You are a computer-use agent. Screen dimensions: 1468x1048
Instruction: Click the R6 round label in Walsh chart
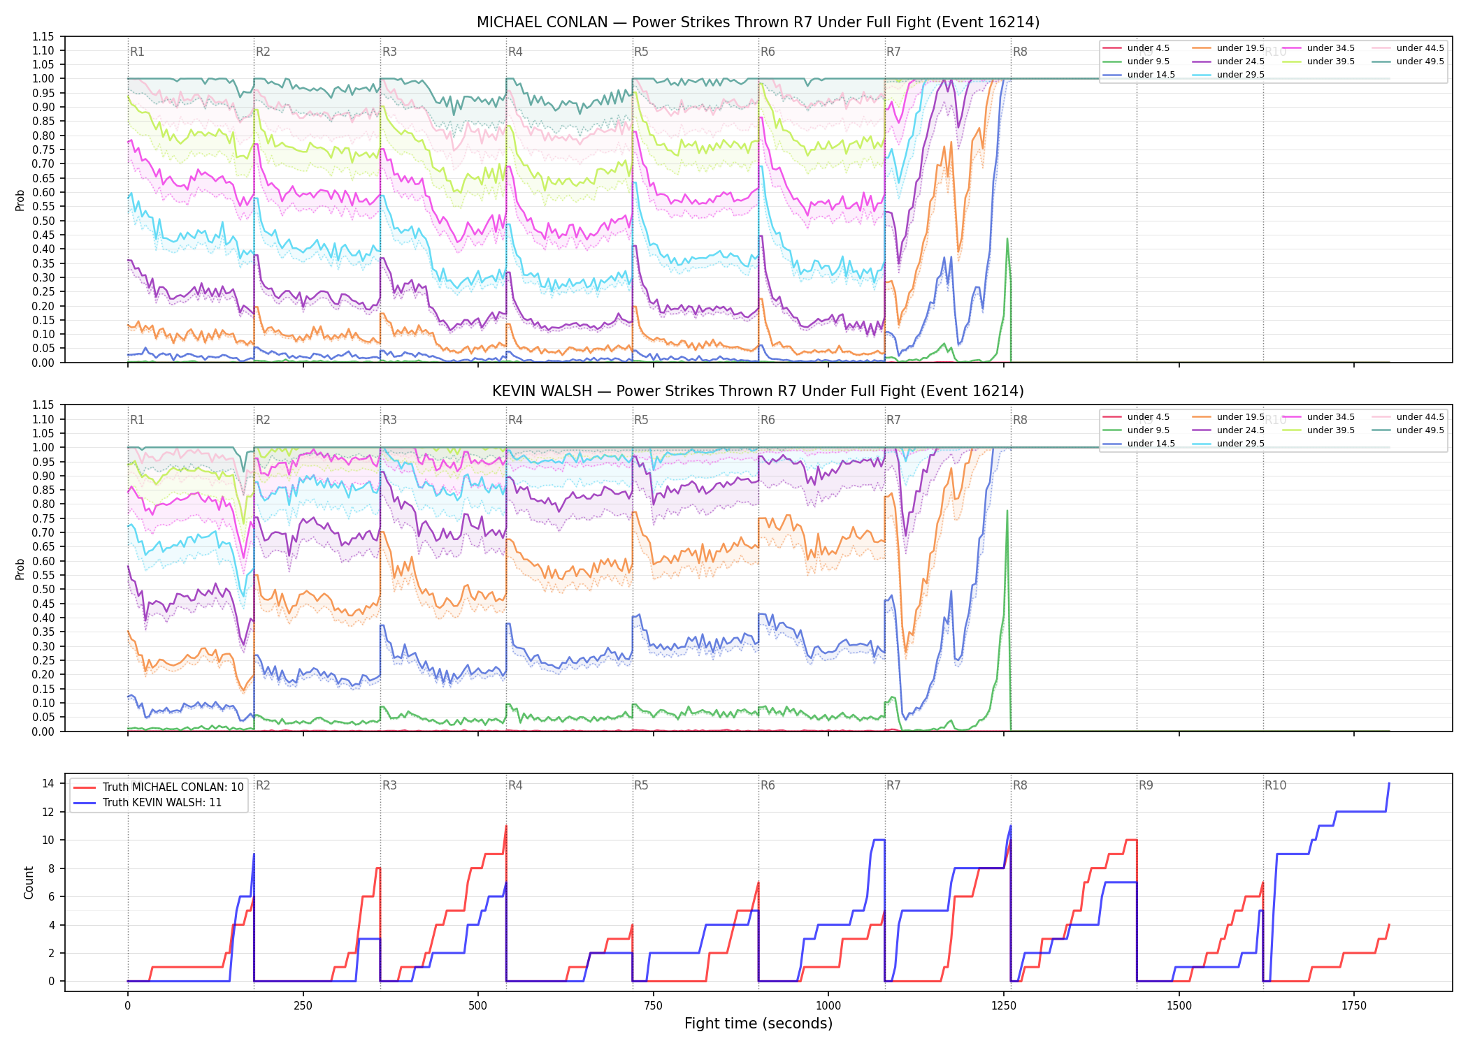coord(768,420)
